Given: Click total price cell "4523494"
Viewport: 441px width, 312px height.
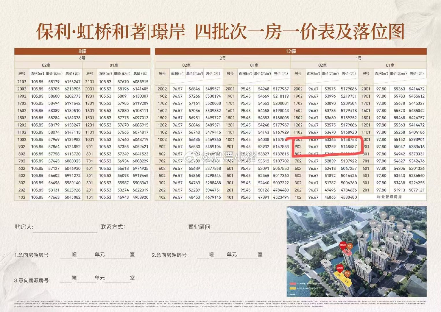Looking at the screenshot, I should (x=281, y=197).
